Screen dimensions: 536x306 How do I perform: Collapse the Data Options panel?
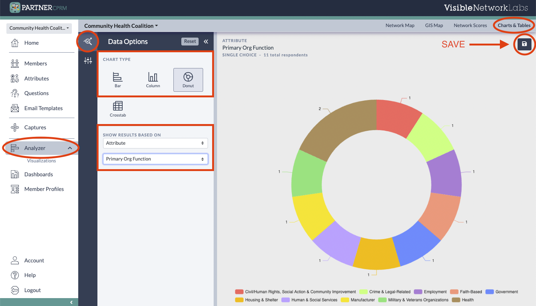pyautogui.click(x=206, y=41)
